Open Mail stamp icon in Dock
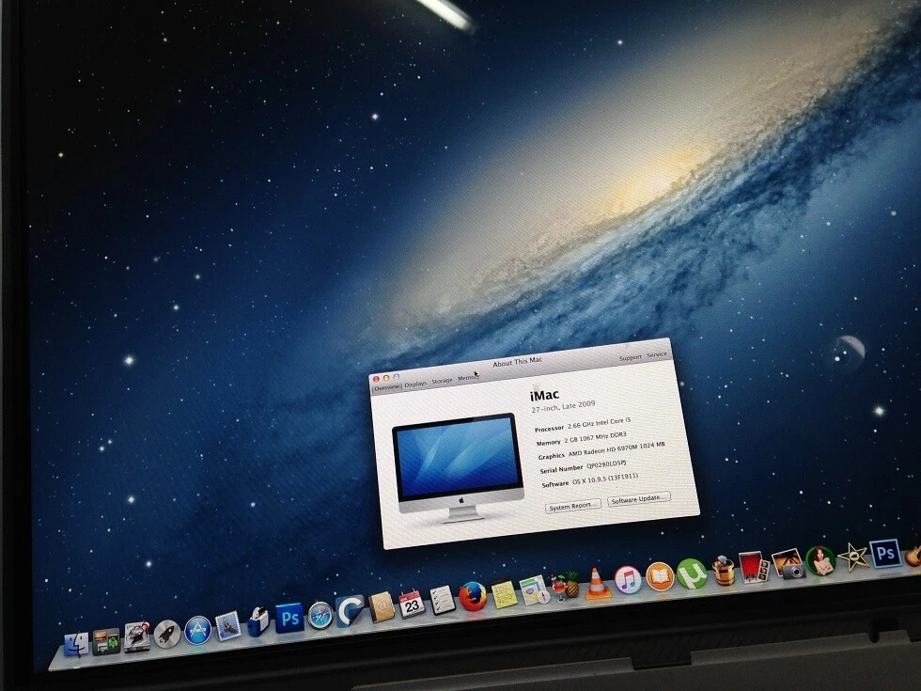Screen dimensions: 921x691 click(228, 626)
